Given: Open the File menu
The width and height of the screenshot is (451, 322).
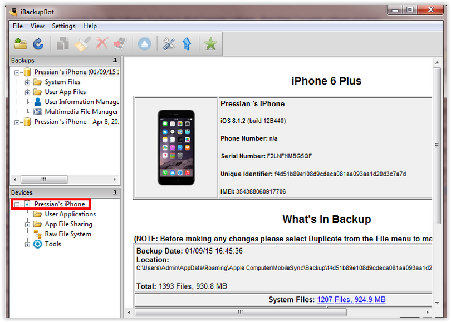Looking at the screenshot, I should click(18, 26).
